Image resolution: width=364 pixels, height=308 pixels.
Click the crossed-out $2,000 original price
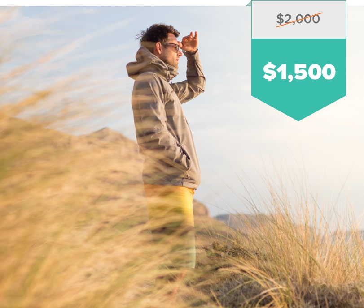[x=298, y=19]
